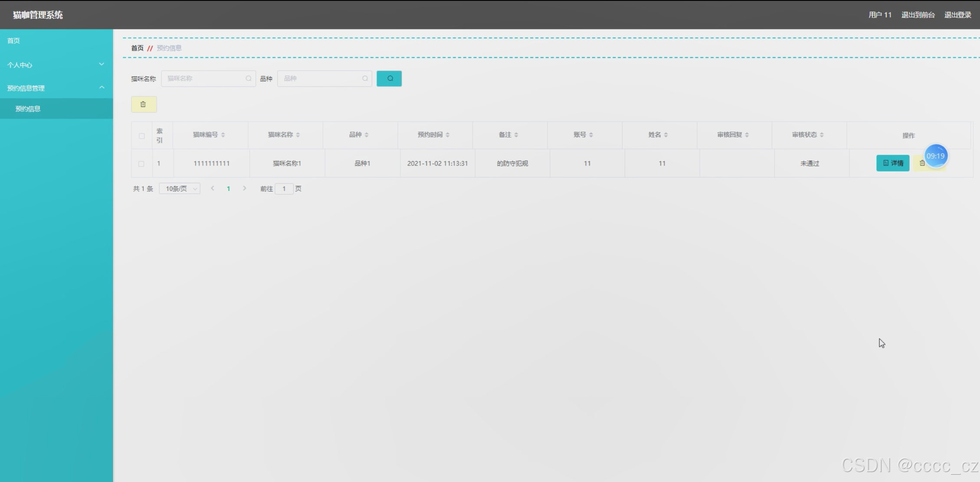The image size is (980, 482).
Task: Sort by 猫咪编号 column arrows
Action: pos(223,135)
